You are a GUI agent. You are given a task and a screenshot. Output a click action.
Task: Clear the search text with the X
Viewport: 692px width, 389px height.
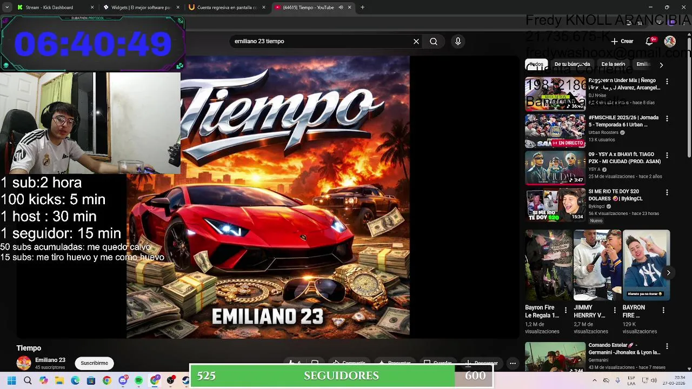coord(416,41)
